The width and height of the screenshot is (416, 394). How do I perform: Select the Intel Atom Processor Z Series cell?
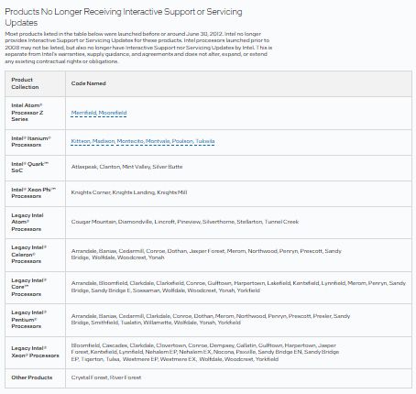(x=27, y=113)
